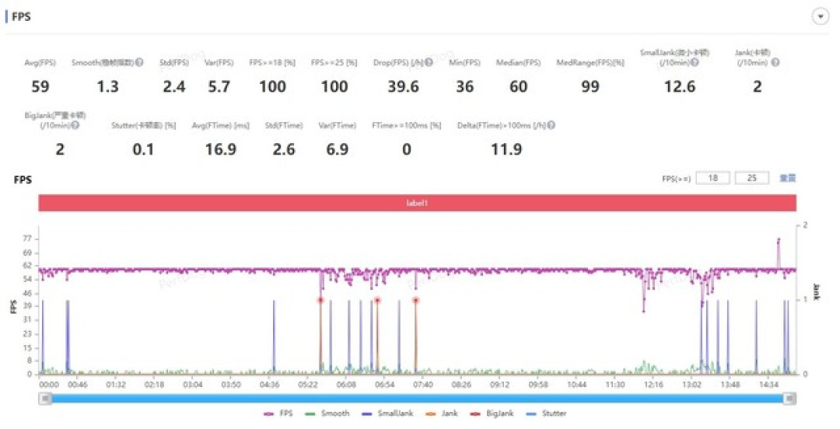Collapse the FPS panel with the top-right arrow
This screenshot has height=429, width=840.
pyautogui.click(x=821, y=16)
